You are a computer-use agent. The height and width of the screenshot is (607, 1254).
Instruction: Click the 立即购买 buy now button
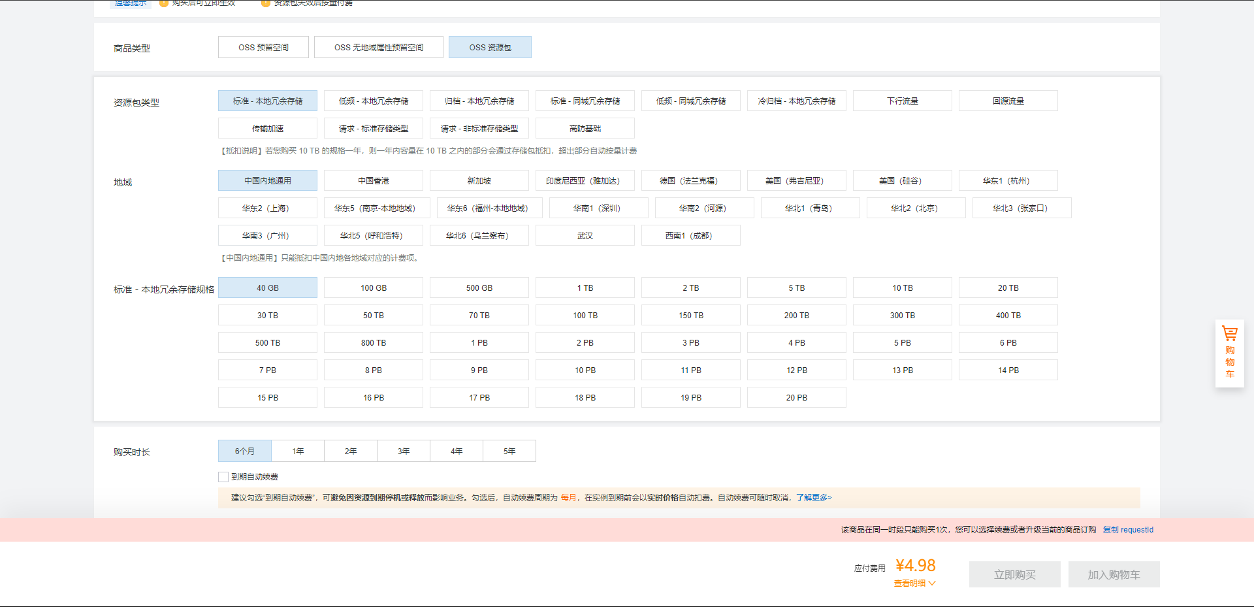(1015, 574)
